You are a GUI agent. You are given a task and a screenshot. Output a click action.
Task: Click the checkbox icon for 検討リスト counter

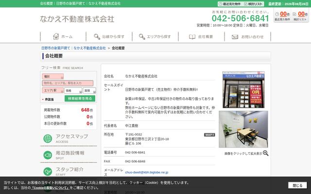(x=294, y=14)
